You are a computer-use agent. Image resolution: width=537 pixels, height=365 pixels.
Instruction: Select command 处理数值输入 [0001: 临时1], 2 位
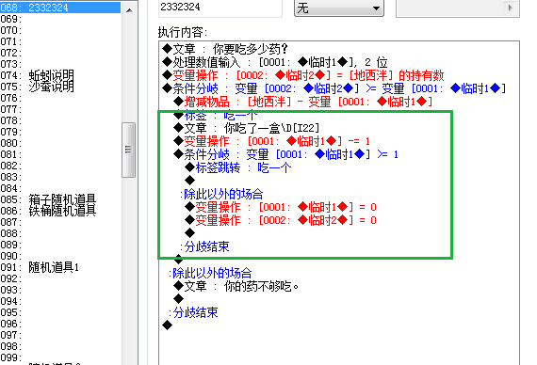tap(275, 62)
